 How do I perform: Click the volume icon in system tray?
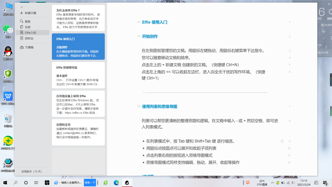(293, 183)
